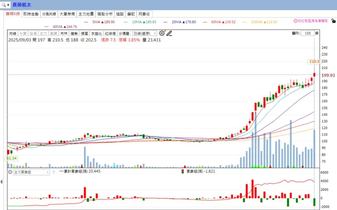Click the 60MA 130.52 legend text
The width and height of the screenshot is (337, 210).
(223, 22)
